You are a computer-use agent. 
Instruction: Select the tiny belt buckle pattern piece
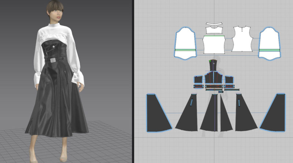221,92
